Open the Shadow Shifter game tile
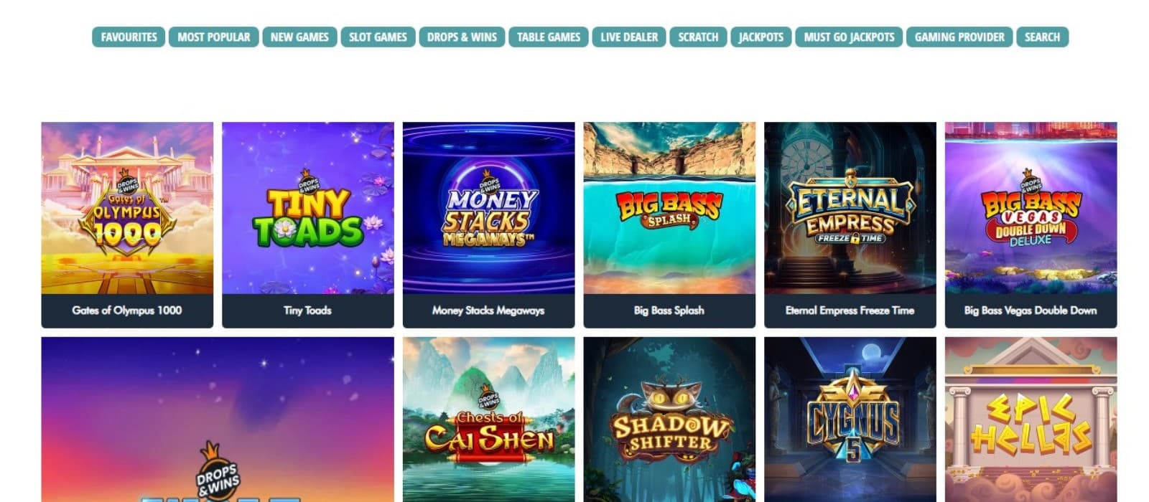The height and width of the screenshot is (502, 1149). coord(669,420)
